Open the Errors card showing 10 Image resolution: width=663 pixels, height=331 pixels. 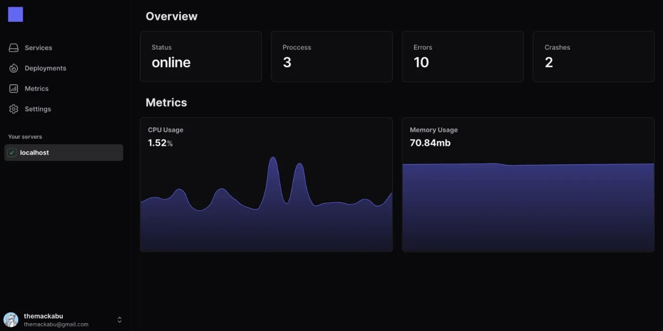(463, 56)
